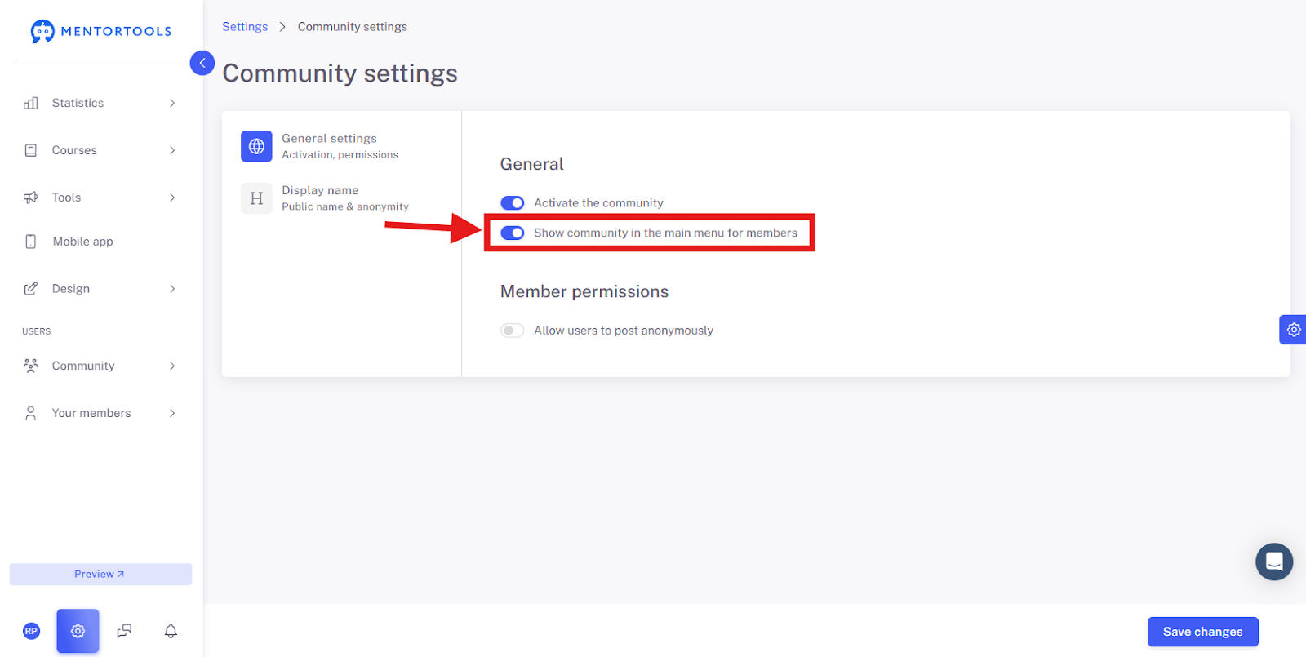1306x657 pixels.
Task: Open the support chat bubble
Action: [x=1274, y=562]
